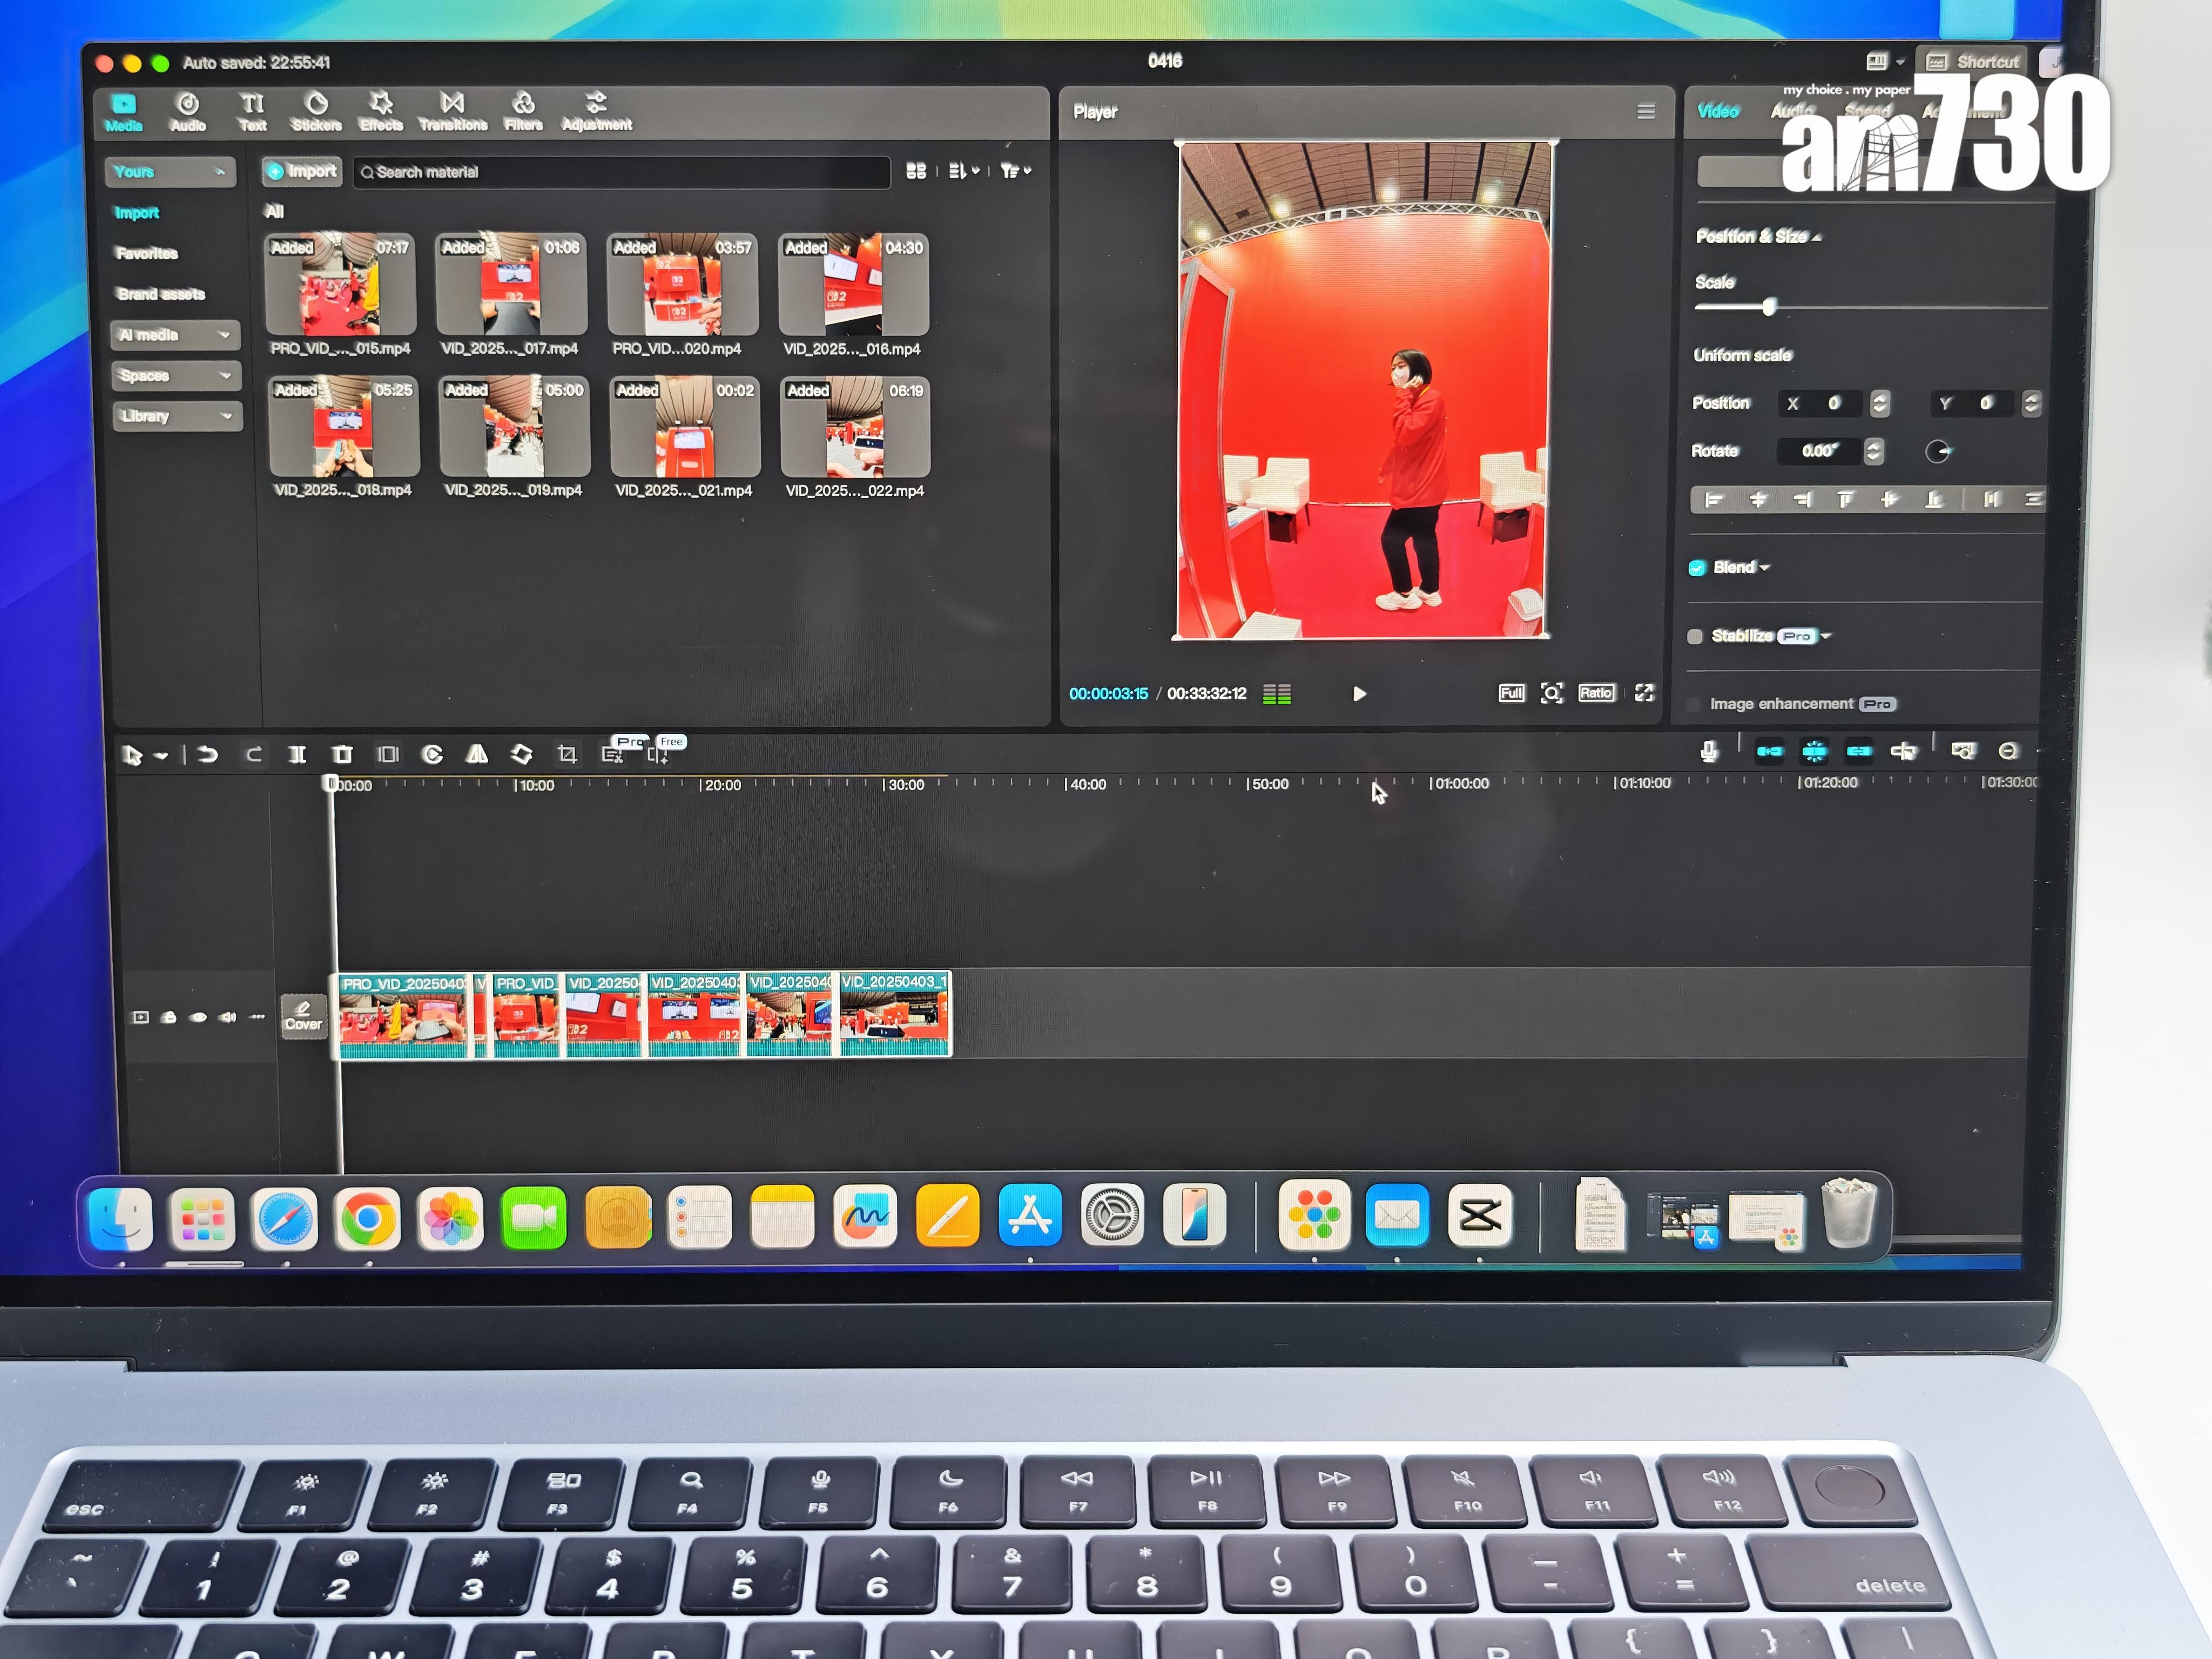Select the Split tool above the timeline

(297, 755)
